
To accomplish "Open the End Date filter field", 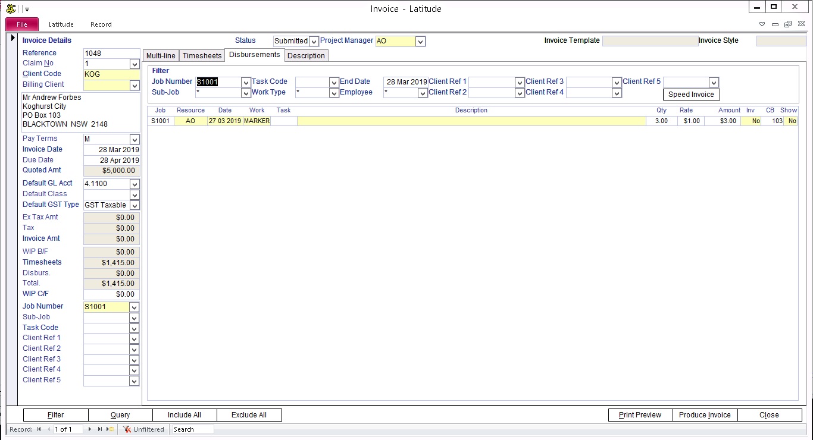I will point(405,82).
